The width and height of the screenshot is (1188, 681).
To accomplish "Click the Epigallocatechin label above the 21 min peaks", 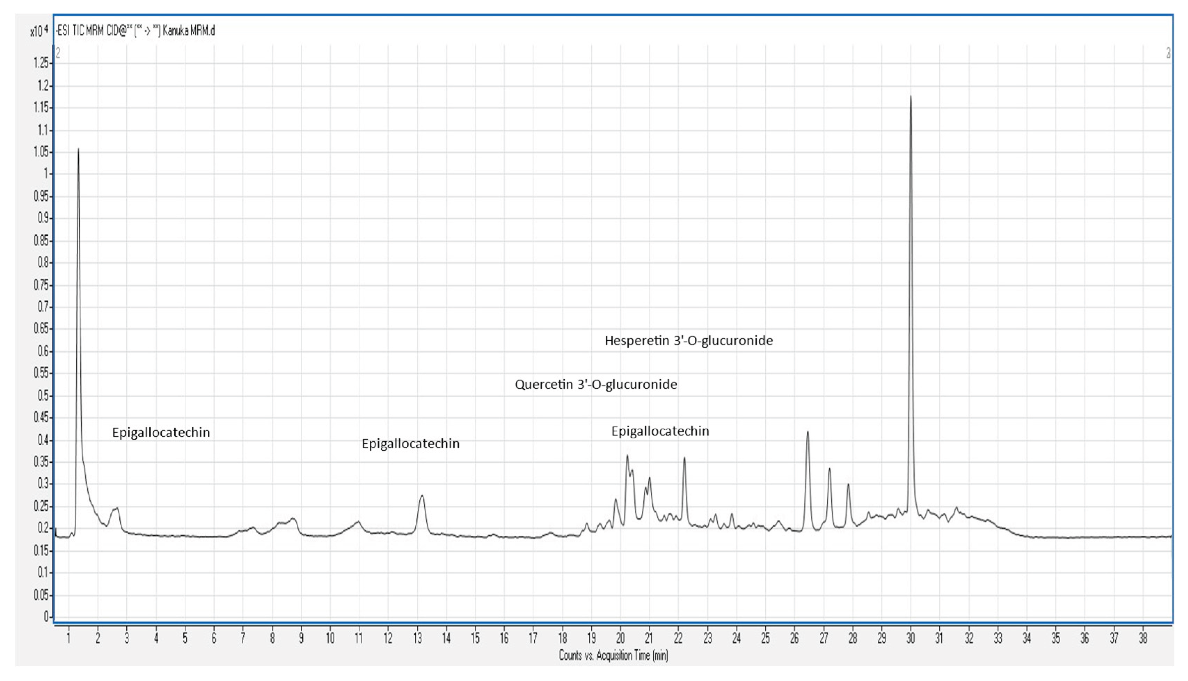I will click(x=660, y=431).
